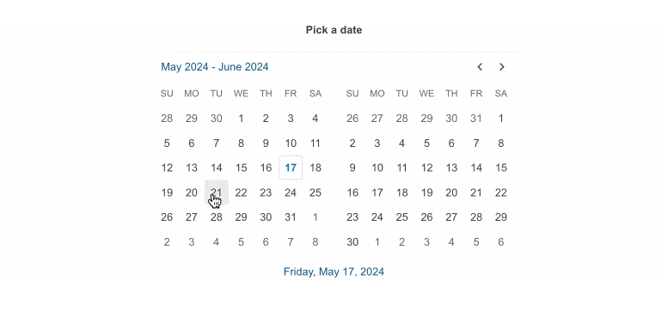Select May 25 in the left calendar
The height and width of the screenshot is (329, 662).
tap(316, 192)
